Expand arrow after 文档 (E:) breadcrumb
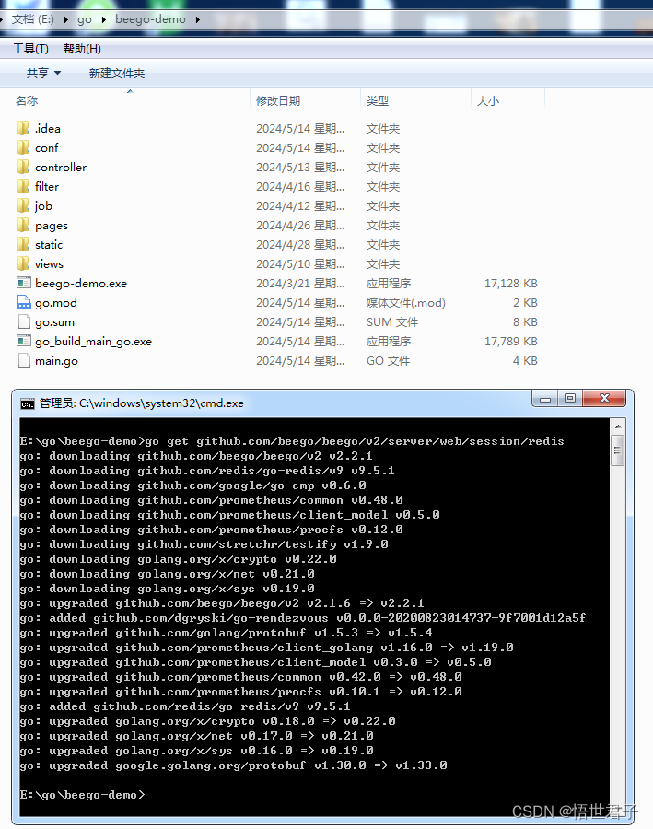Image resolution: width=653 pixels, height=829 pixels. click(66, 19)
